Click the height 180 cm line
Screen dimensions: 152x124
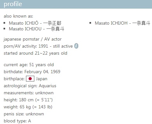click(x=28, y=100)
